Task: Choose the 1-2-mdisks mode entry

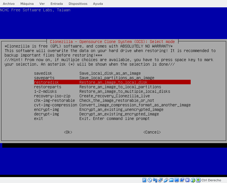Action: (112, 91)
